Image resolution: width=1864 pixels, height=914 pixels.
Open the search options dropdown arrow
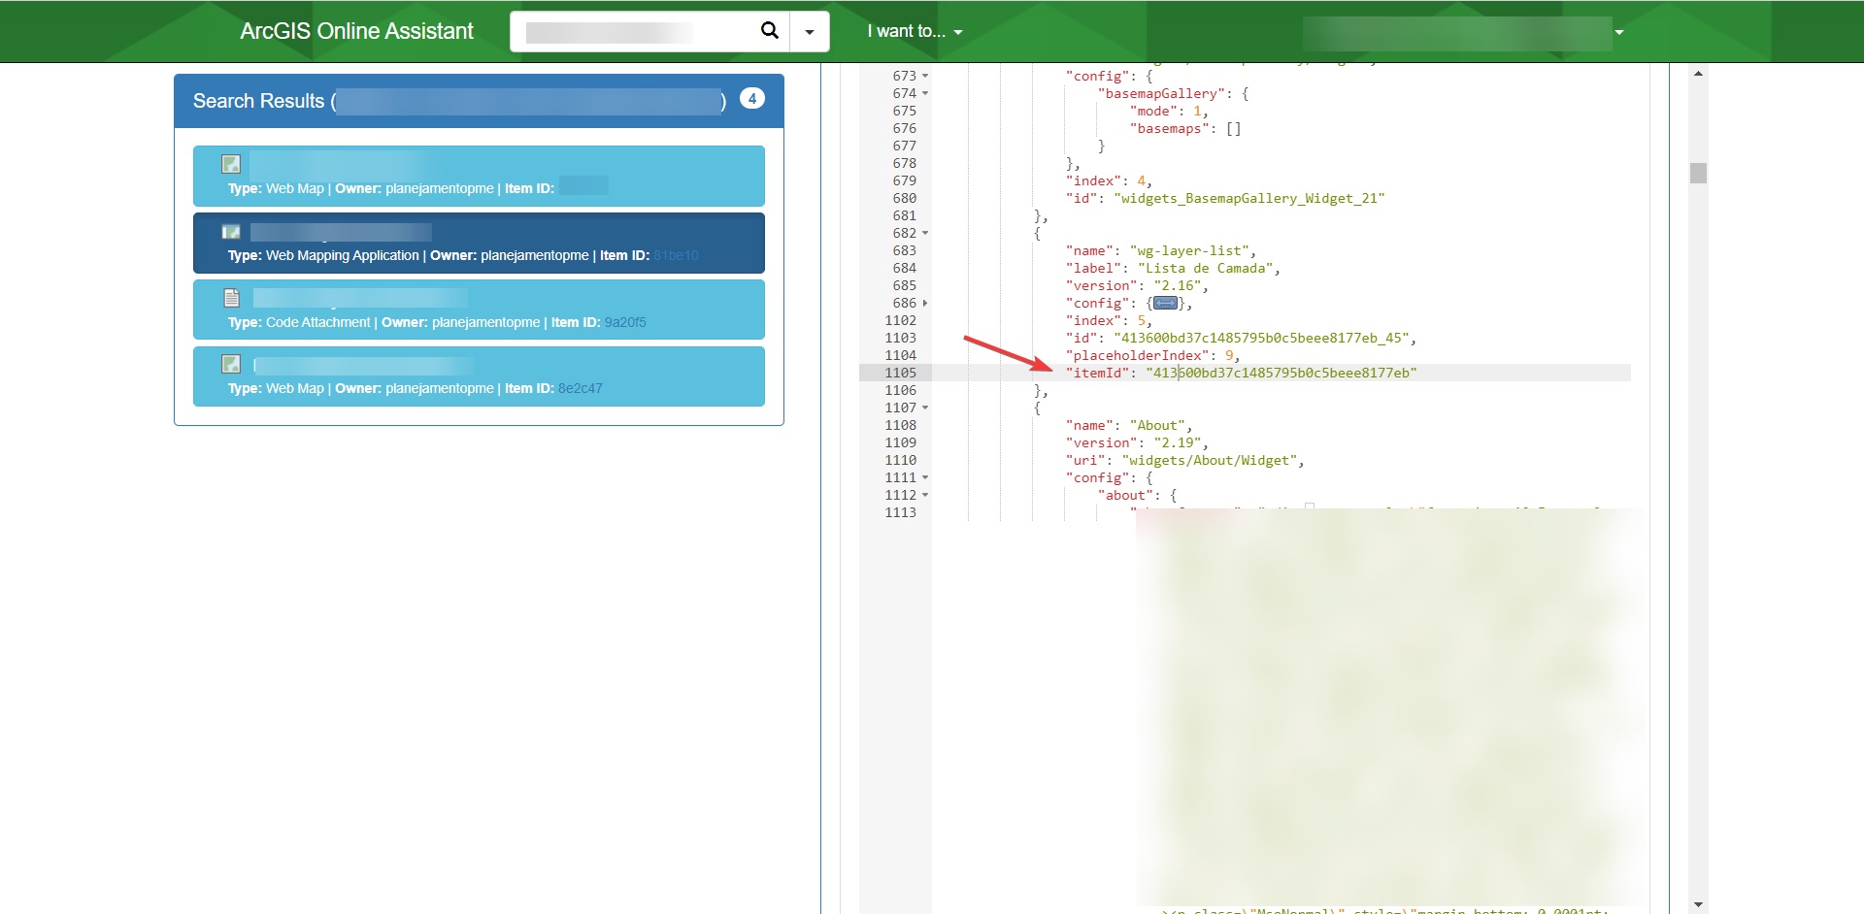click(810, 30)
